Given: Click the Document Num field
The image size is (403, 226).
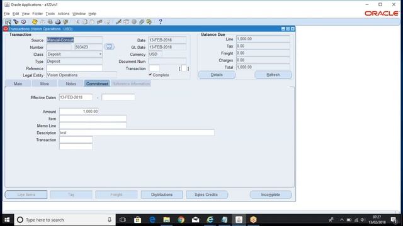Looking at the screenshot, I should (167, 62).
